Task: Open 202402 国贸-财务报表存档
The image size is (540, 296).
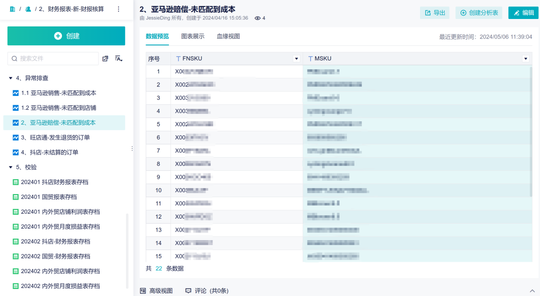Action: [55, 257]
